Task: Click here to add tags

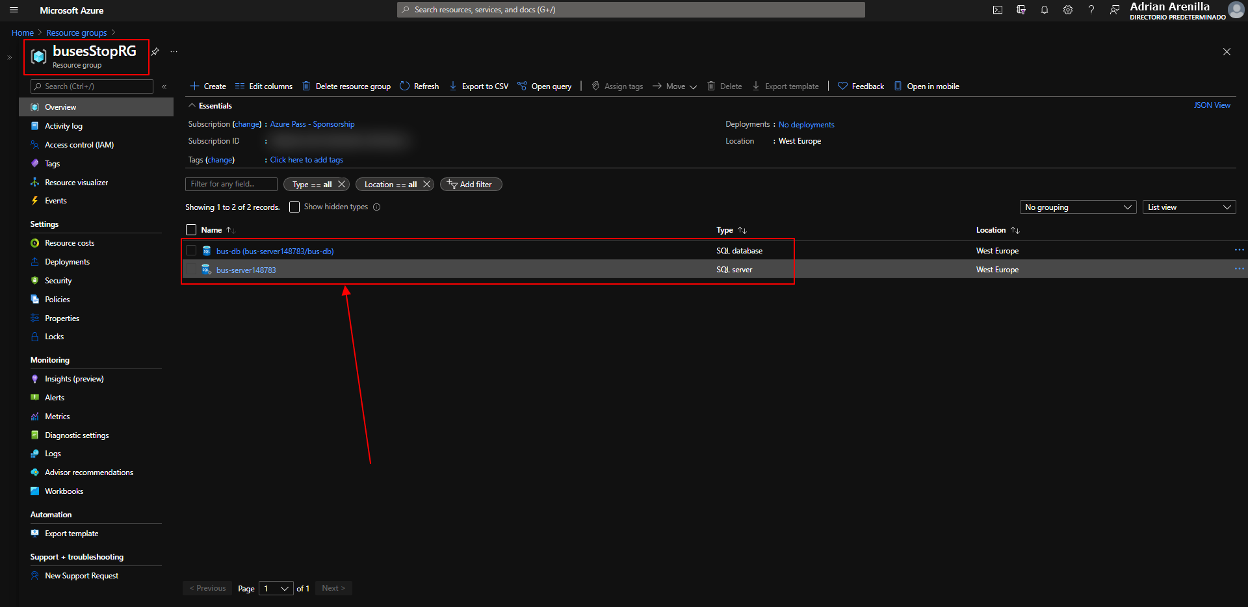Action: point(307,160)
